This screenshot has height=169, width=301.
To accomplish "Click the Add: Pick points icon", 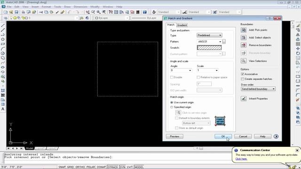I will click(244, 30).
